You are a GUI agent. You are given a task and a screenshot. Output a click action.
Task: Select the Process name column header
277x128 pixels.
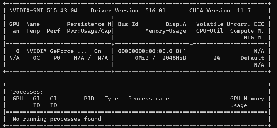pyautogui.click(x=148, y=98)
